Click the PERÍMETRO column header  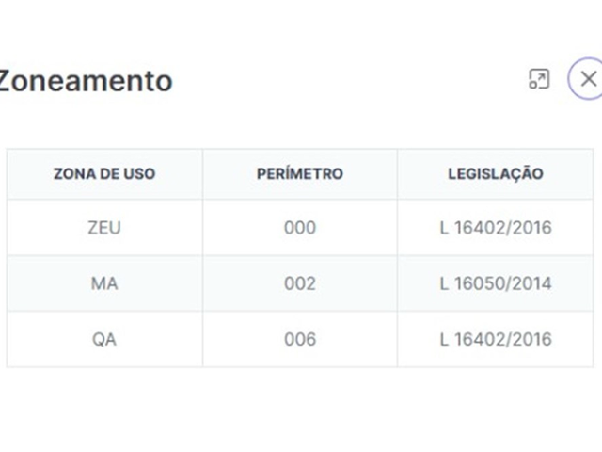[299, 174]
